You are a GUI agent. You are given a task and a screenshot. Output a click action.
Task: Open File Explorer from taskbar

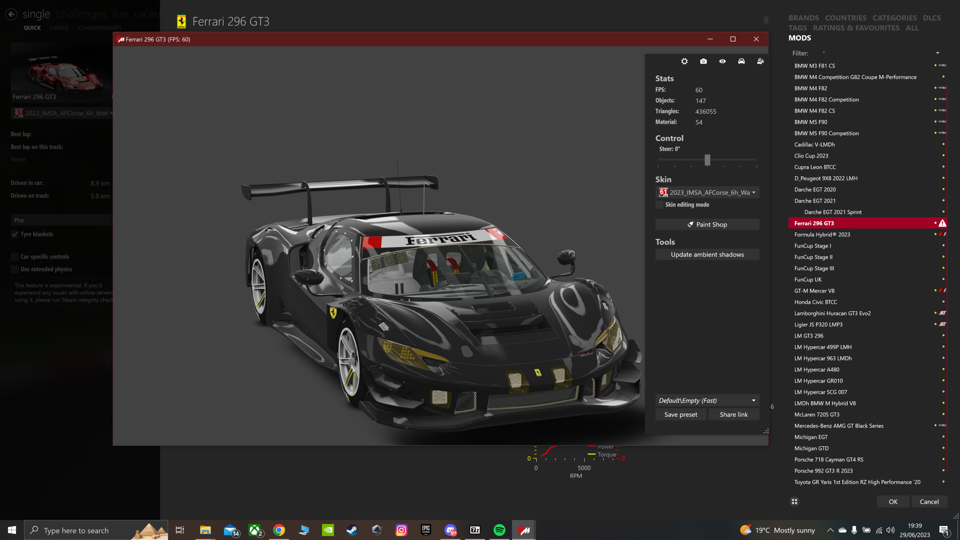tap(205, 530)
